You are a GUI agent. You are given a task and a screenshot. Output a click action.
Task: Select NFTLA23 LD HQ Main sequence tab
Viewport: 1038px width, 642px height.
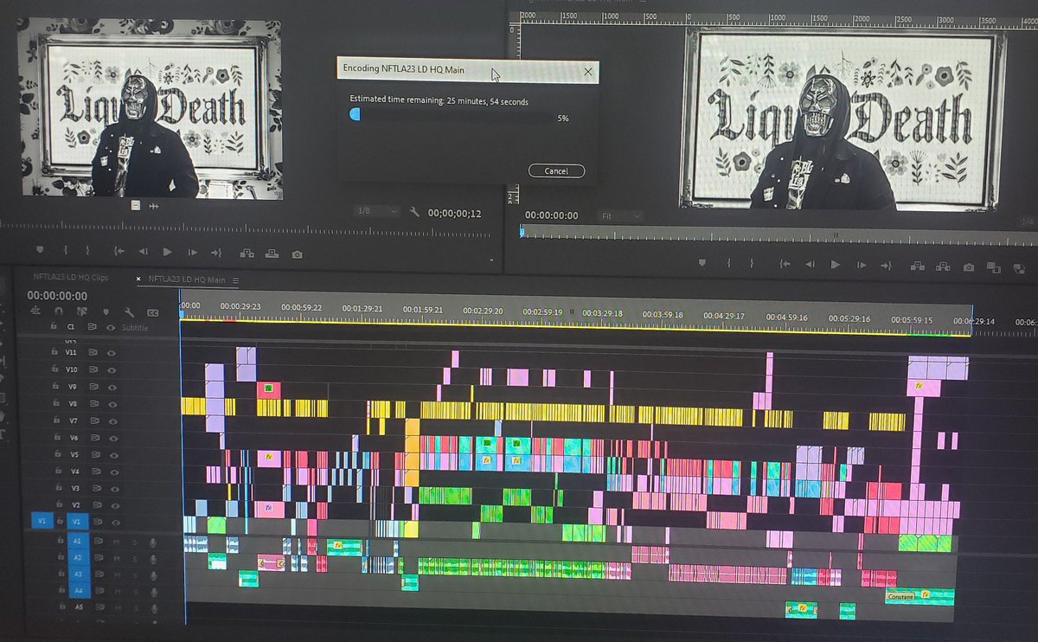pyautogui.click(x=187, y=279)
